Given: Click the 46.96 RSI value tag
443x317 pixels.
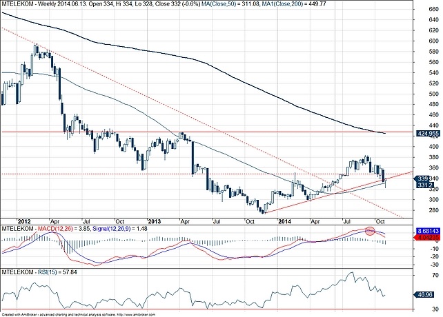Looking at the screenshot, I should pos(425,295).
